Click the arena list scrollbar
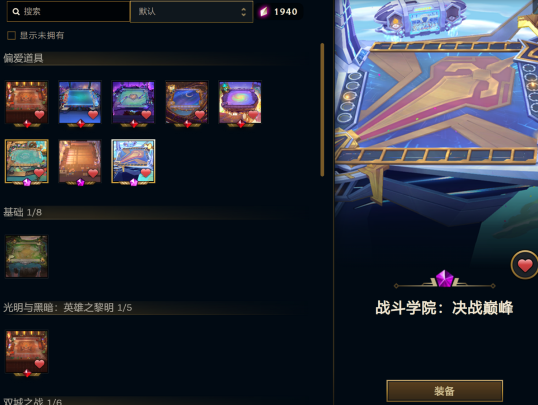This screenshot has width=538, height=405. coord(322,110)
